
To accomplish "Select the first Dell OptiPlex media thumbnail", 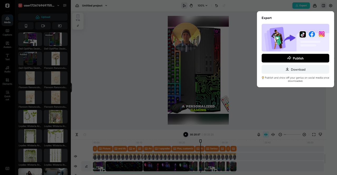I will pos(30,39).
